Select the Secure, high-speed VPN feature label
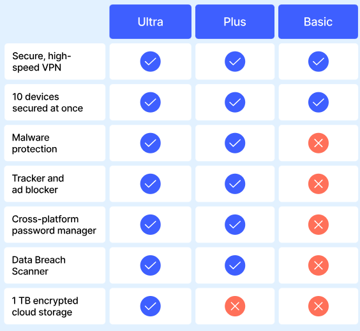The height and width of the screenshot is (331, 360). pos(41,62)
